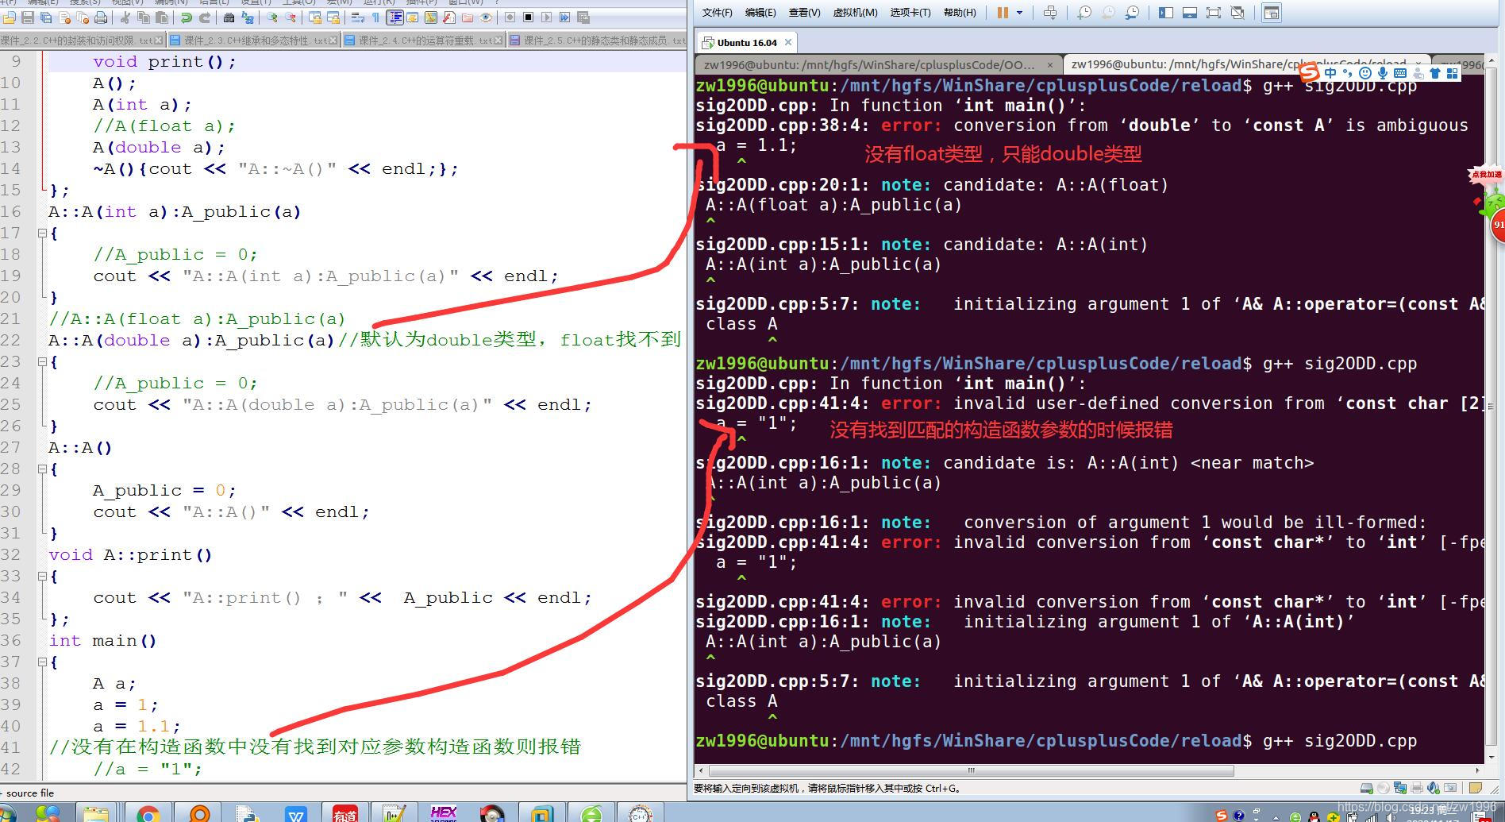Click the Save icon in Notepad++ toolbar
Screen dimensions: 1505x822
[x=28, y=17]
